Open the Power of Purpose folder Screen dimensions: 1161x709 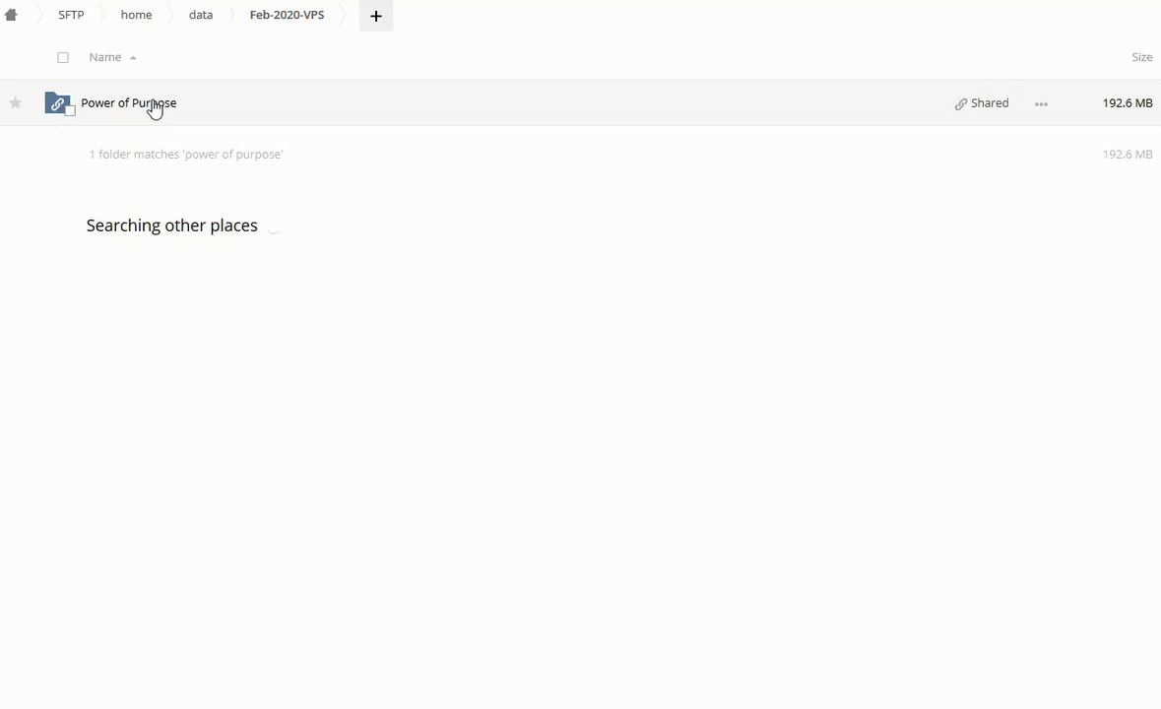(128, 102)
